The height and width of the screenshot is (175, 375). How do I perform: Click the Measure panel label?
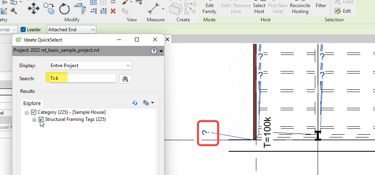pos(156,20)
